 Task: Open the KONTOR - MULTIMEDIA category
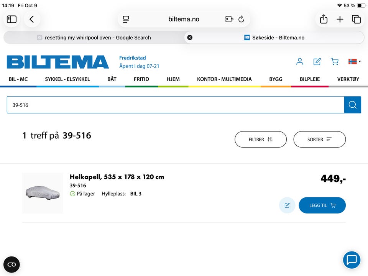pos(224,79)
